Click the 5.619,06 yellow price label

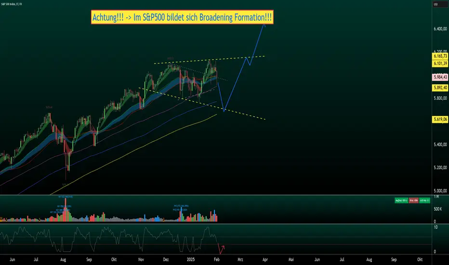440,119
